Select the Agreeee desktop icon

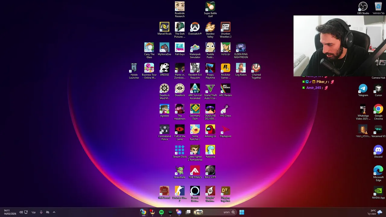[164, 111]
